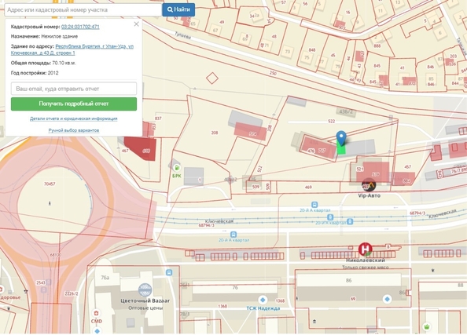This screenshot has width=467, height=335.
Task: Click the bus stop icon below Ключевская street label
Action: (233, 235)
